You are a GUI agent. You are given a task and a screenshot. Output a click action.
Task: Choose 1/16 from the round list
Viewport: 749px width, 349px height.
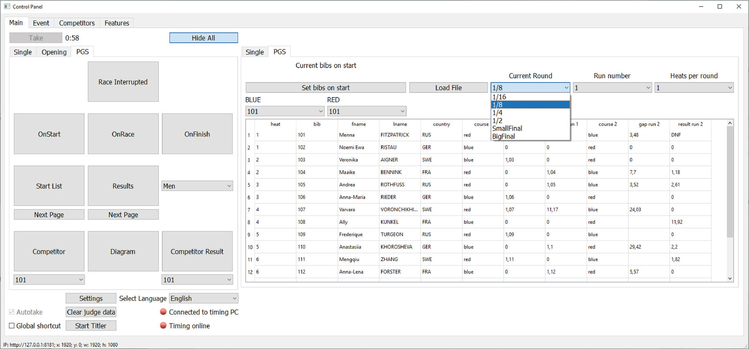click(531, 97)
